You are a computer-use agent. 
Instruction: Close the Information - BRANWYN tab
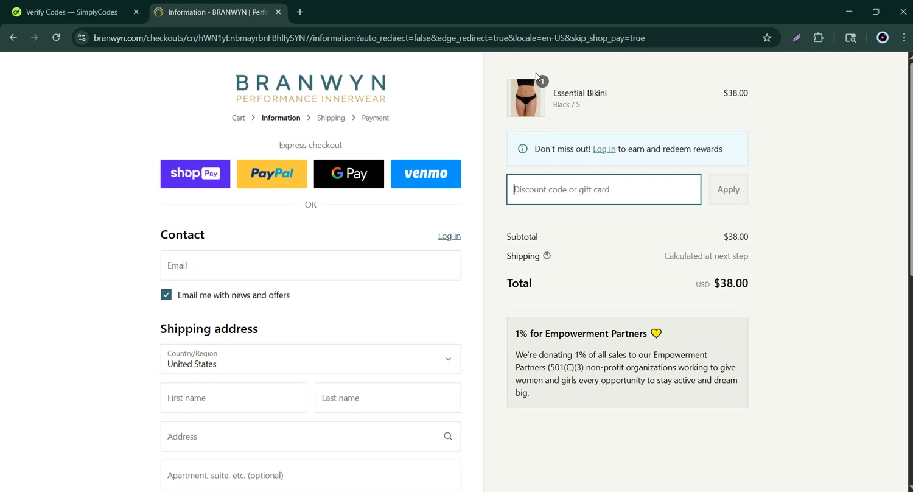coord(278,12)
